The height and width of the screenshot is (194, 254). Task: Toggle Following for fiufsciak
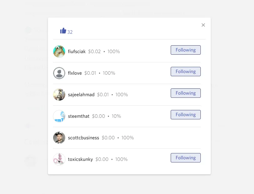(x=186, y=50)
